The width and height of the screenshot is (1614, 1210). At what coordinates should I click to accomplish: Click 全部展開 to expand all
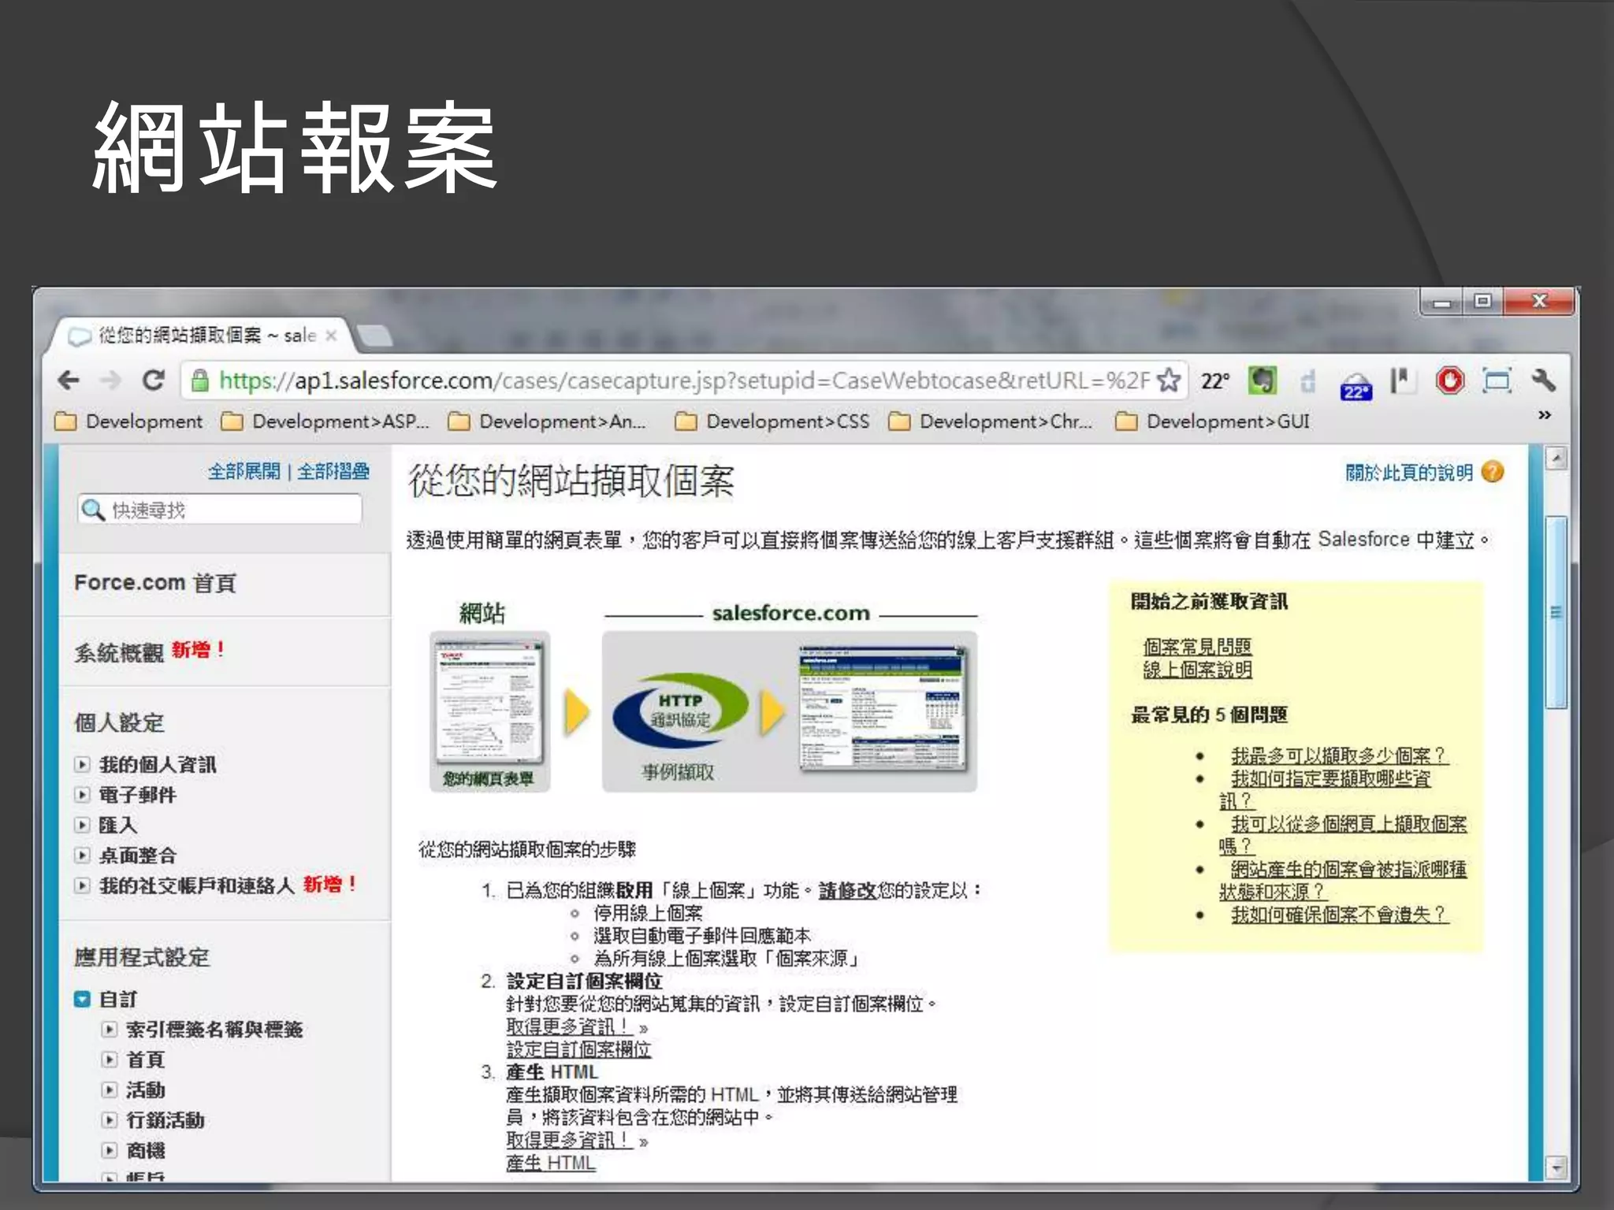coord(244,472)
